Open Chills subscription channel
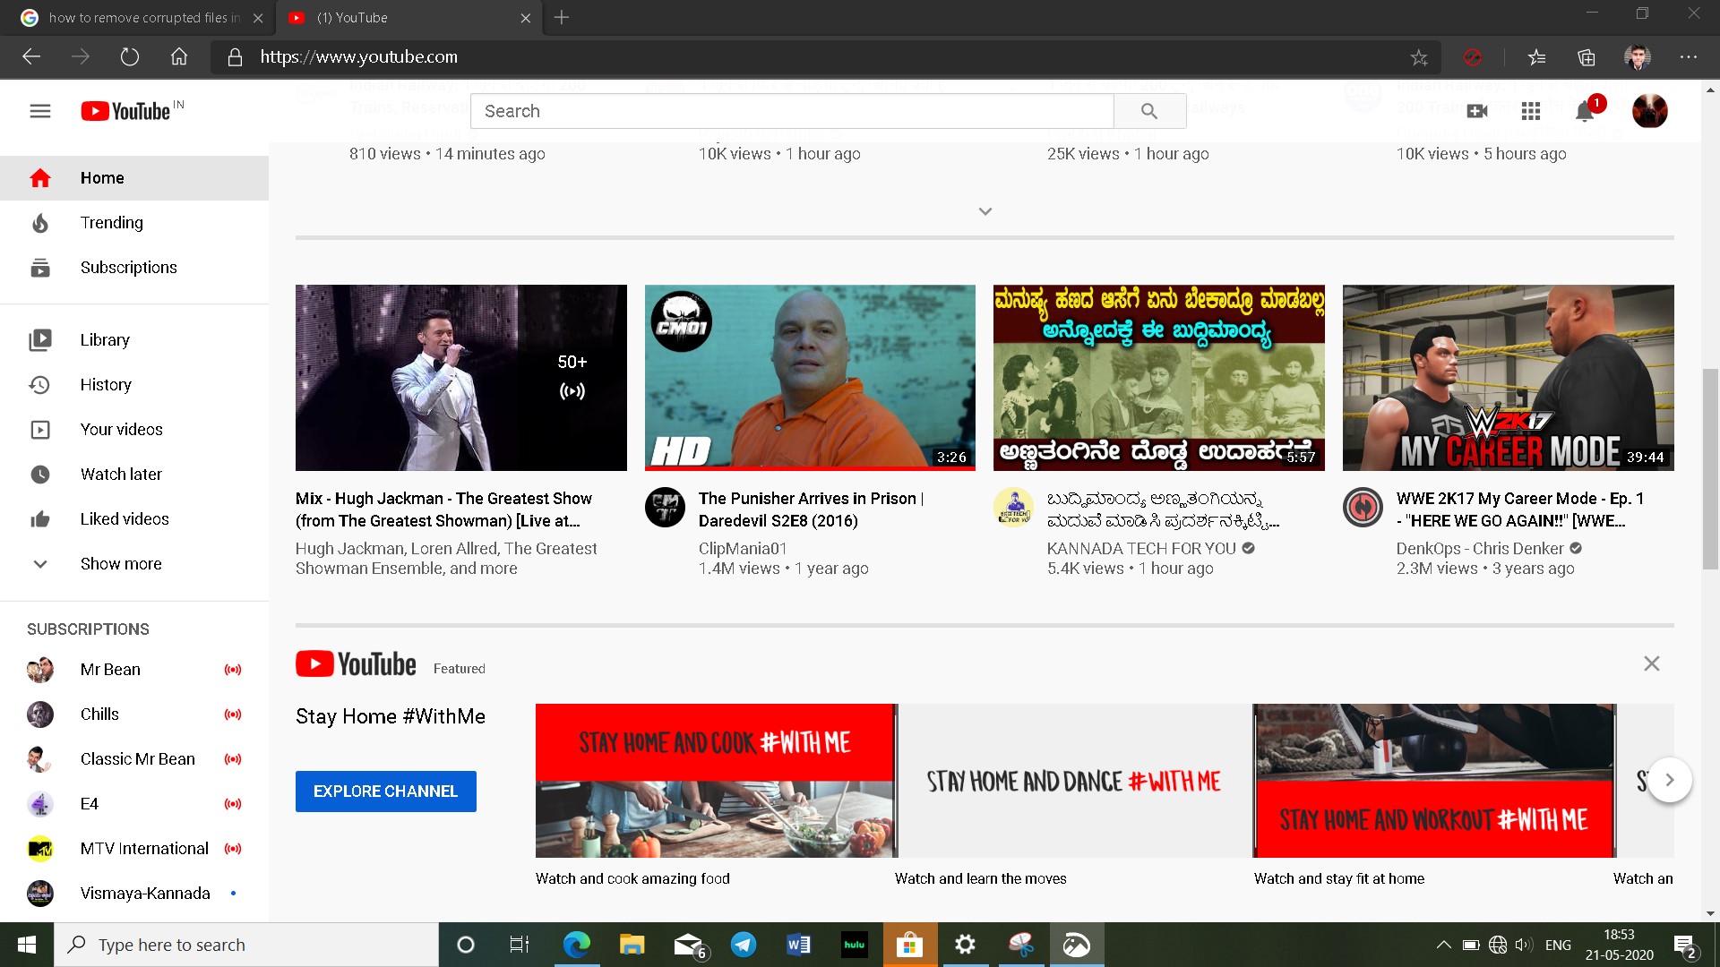Viewport: 1720px width, 967px height. pyautogui.click(x=134, y=715)
